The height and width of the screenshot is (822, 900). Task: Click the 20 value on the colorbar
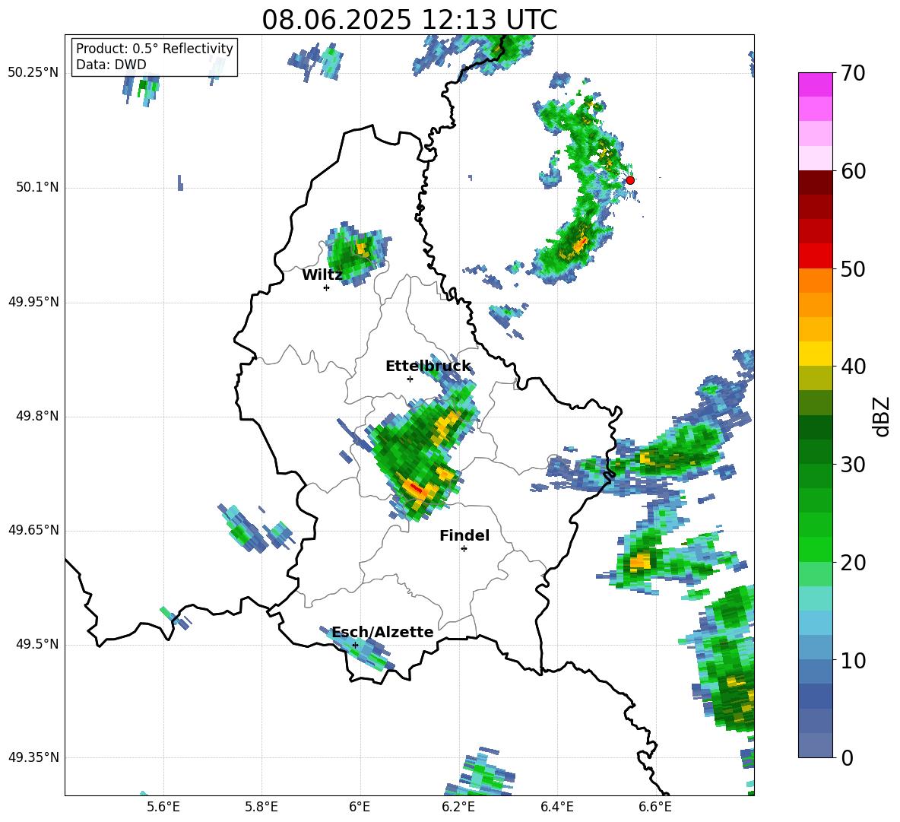853,562
